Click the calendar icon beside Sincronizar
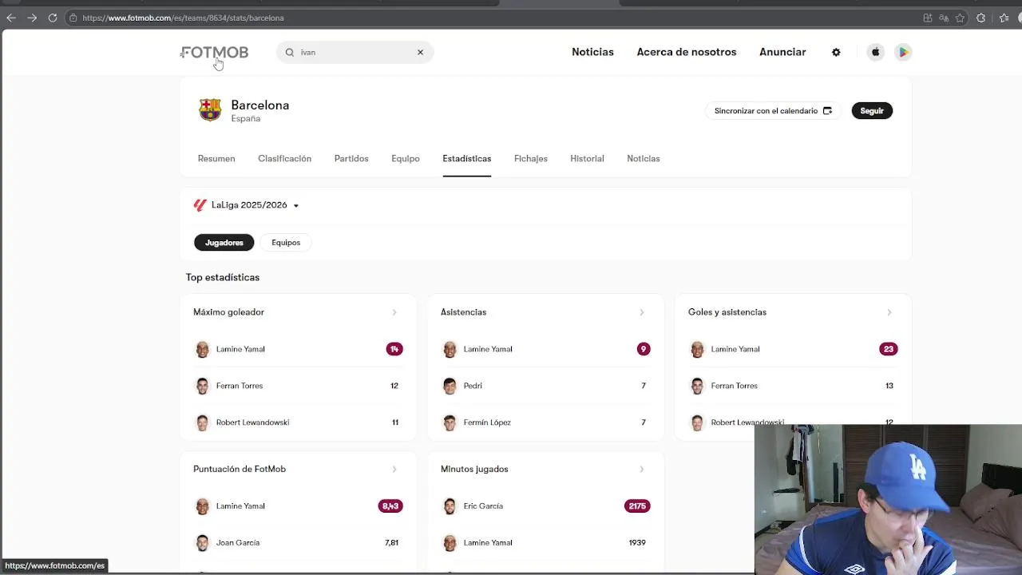This screenshot has width=1022, height=575. point(827,111)
